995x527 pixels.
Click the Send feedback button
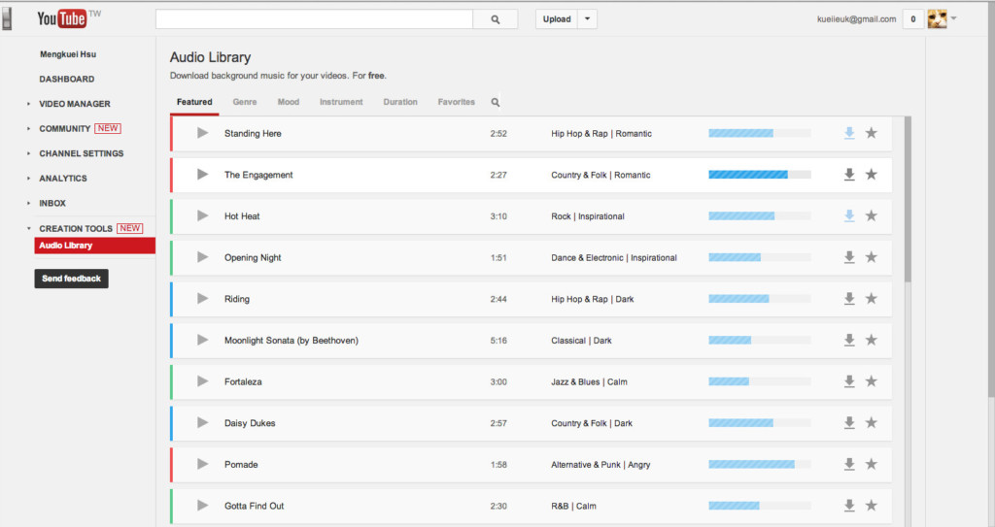pos(71,279)
